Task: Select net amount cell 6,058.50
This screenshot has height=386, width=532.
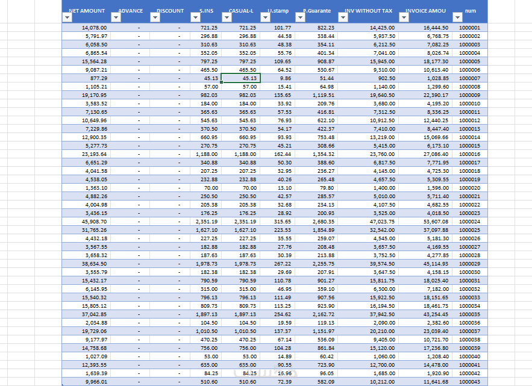Action: tap(87, 45)
